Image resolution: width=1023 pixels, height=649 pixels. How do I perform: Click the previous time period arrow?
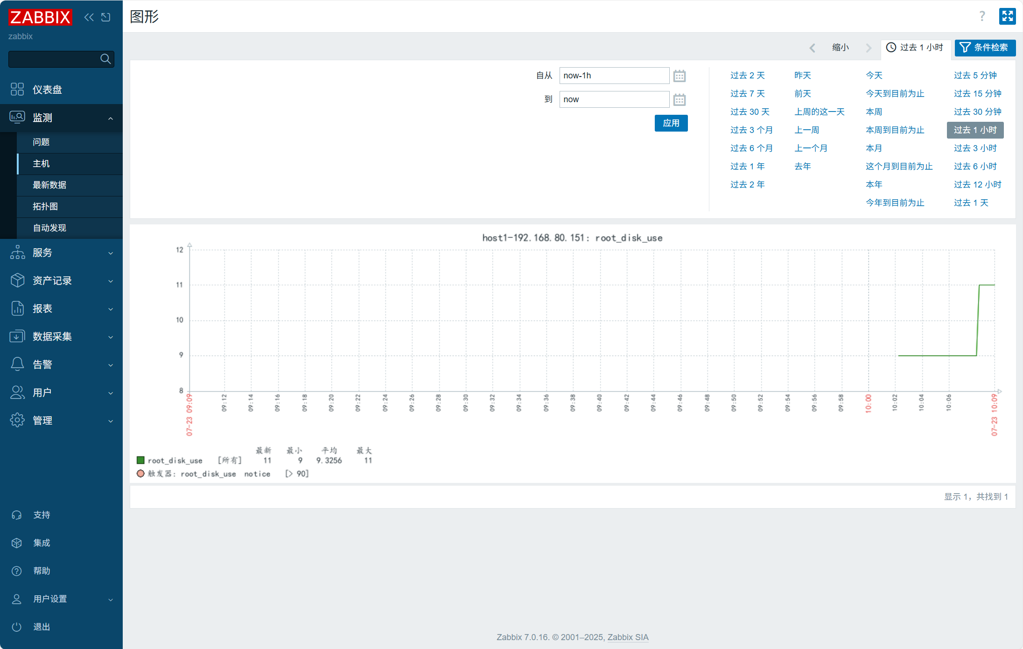click(x=813, y=48)
